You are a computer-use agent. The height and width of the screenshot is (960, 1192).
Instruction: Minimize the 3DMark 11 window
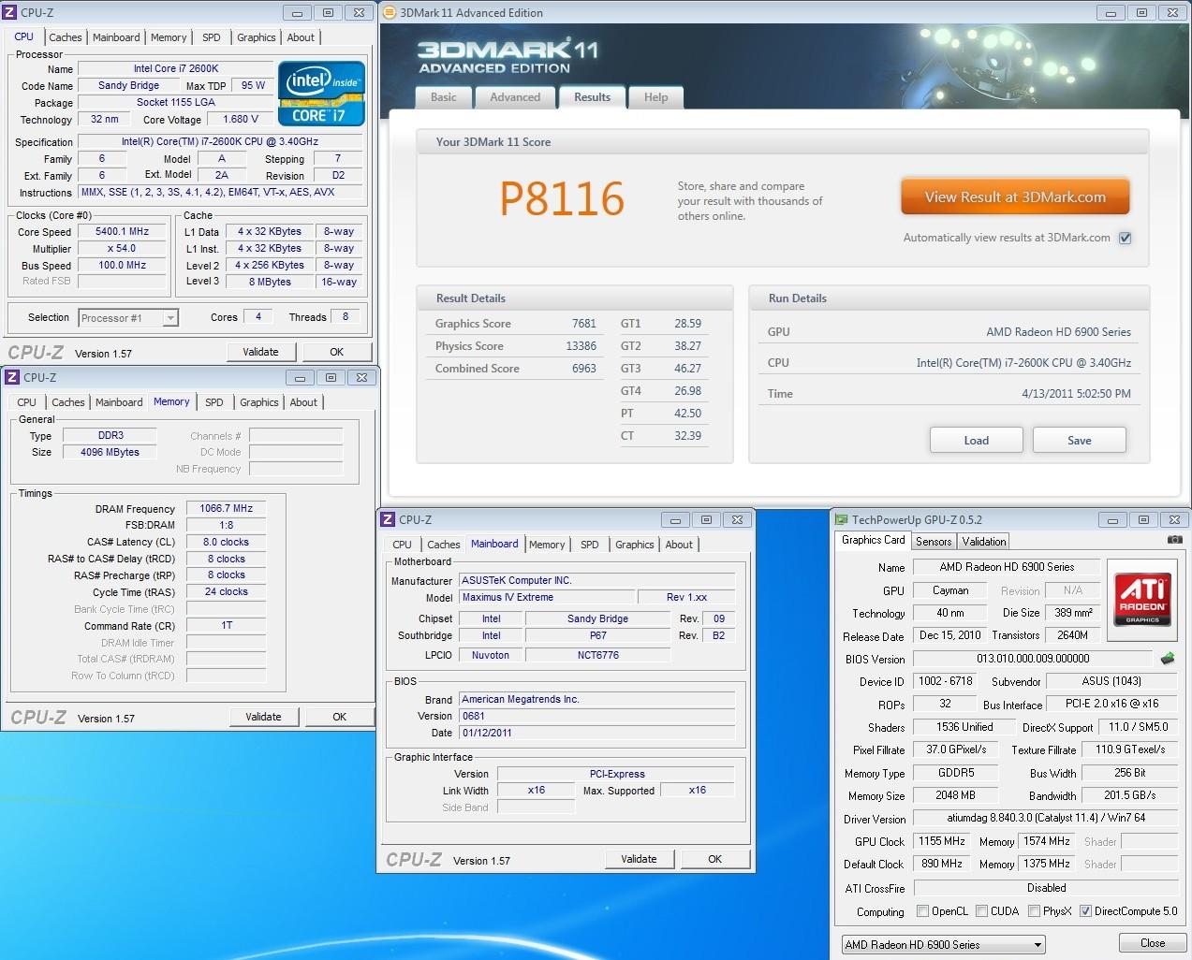click(x=1111, y=13)
